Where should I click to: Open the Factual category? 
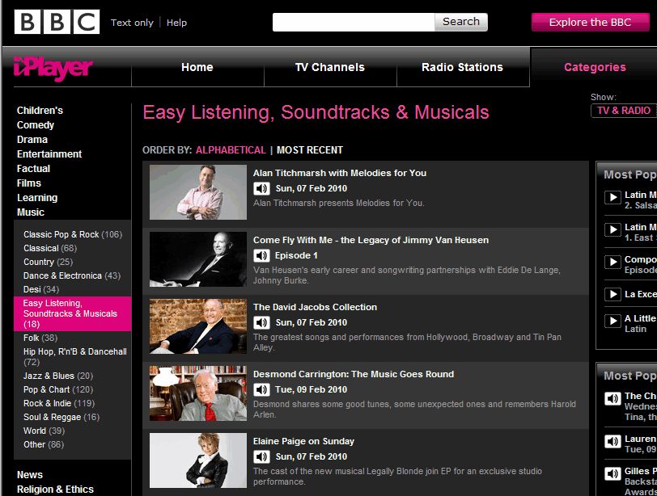point(33,169)
